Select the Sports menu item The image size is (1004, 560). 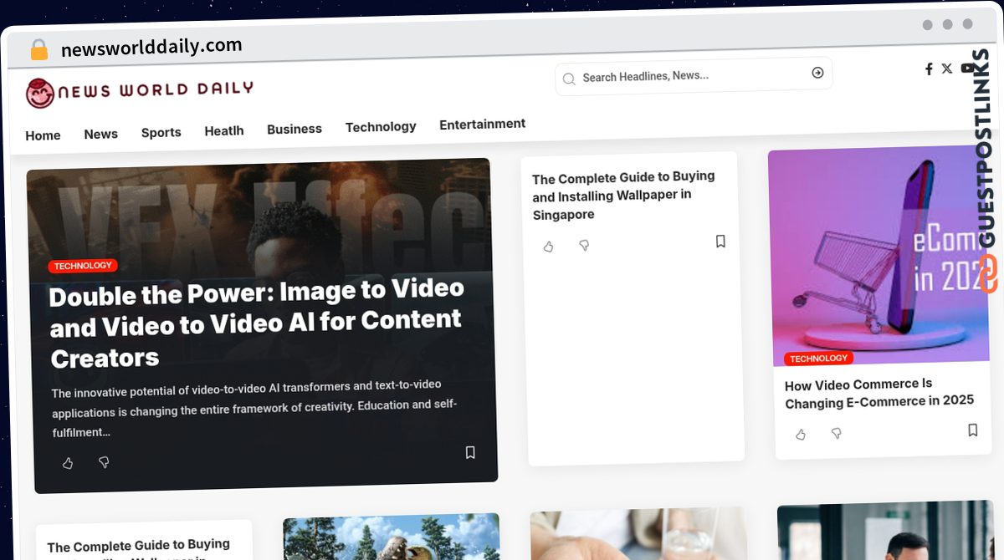click(x=161, y=132)
